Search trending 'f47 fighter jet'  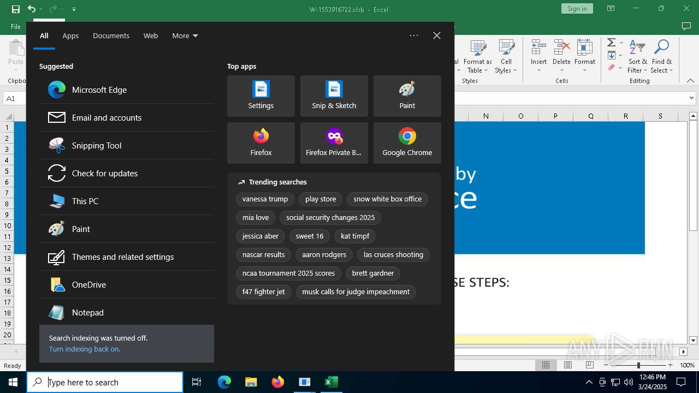point(263,291)
